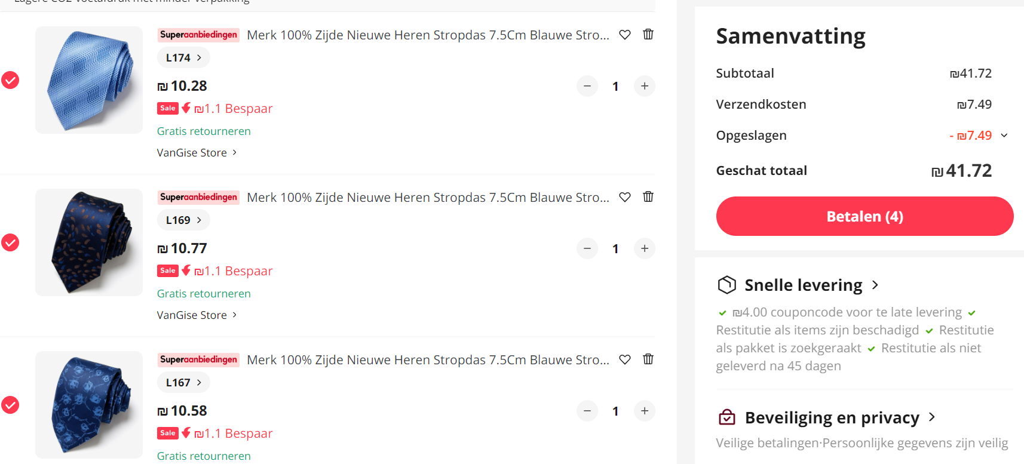Click heart icon for L169 tie

point(624,197)
